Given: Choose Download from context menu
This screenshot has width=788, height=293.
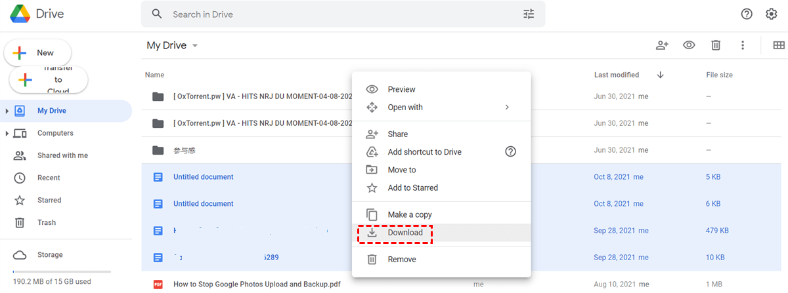Looking at the screenshot, I should pyautogui.click(x=405, y=233).
